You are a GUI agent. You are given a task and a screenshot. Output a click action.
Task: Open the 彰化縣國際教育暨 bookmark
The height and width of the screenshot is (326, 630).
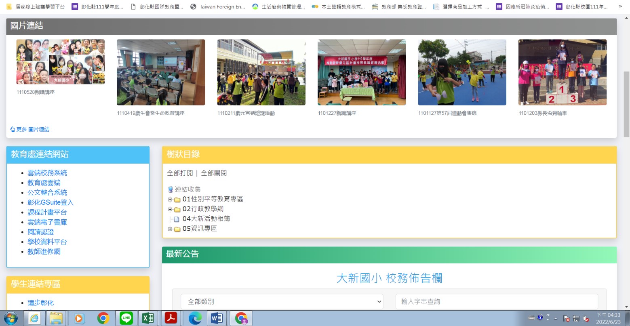click(x=157, y=6)
